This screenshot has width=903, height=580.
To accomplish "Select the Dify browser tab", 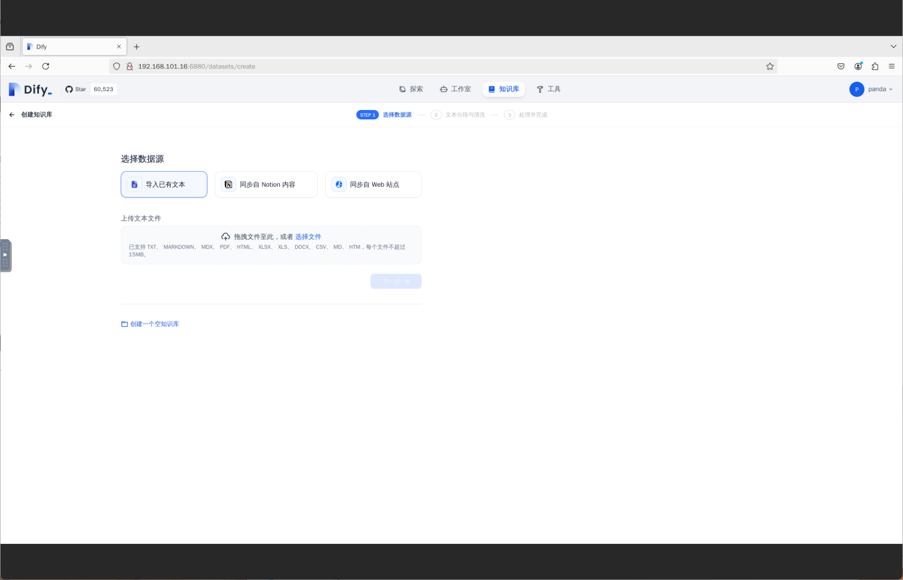I will coord(74,47).
